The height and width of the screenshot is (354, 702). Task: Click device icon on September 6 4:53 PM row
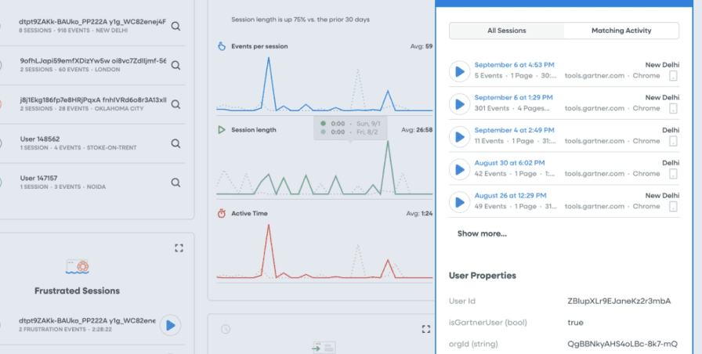[x=673, y=76]
